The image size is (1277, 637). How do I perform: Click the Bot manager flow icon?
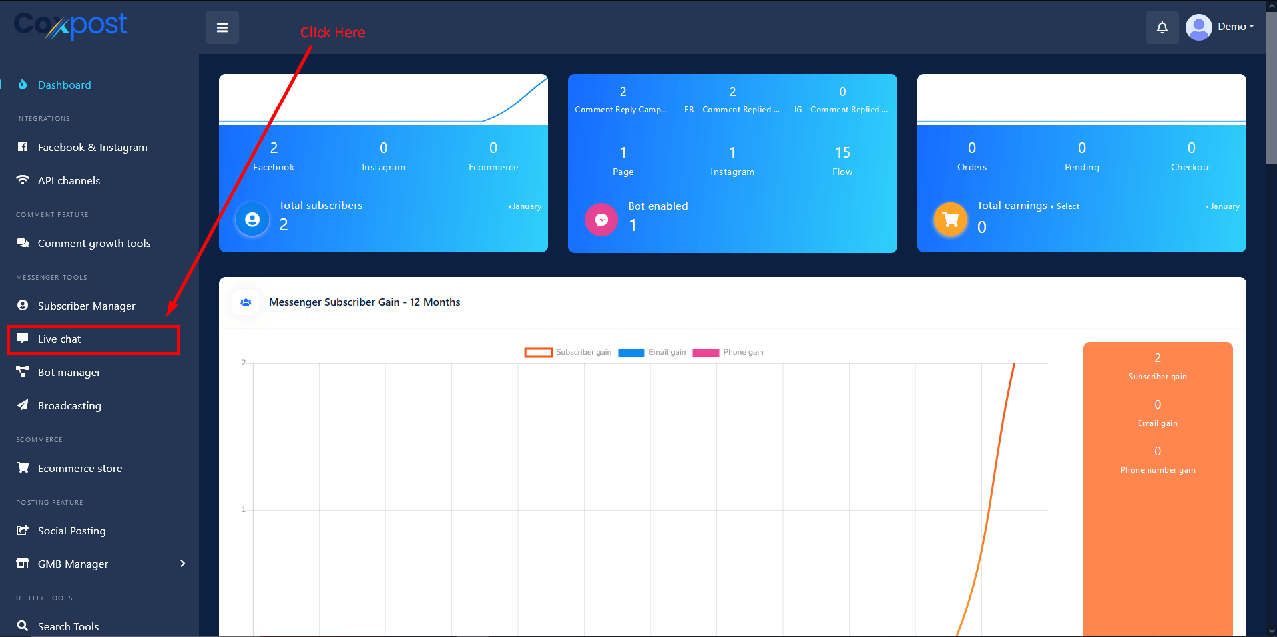[23, 371]
